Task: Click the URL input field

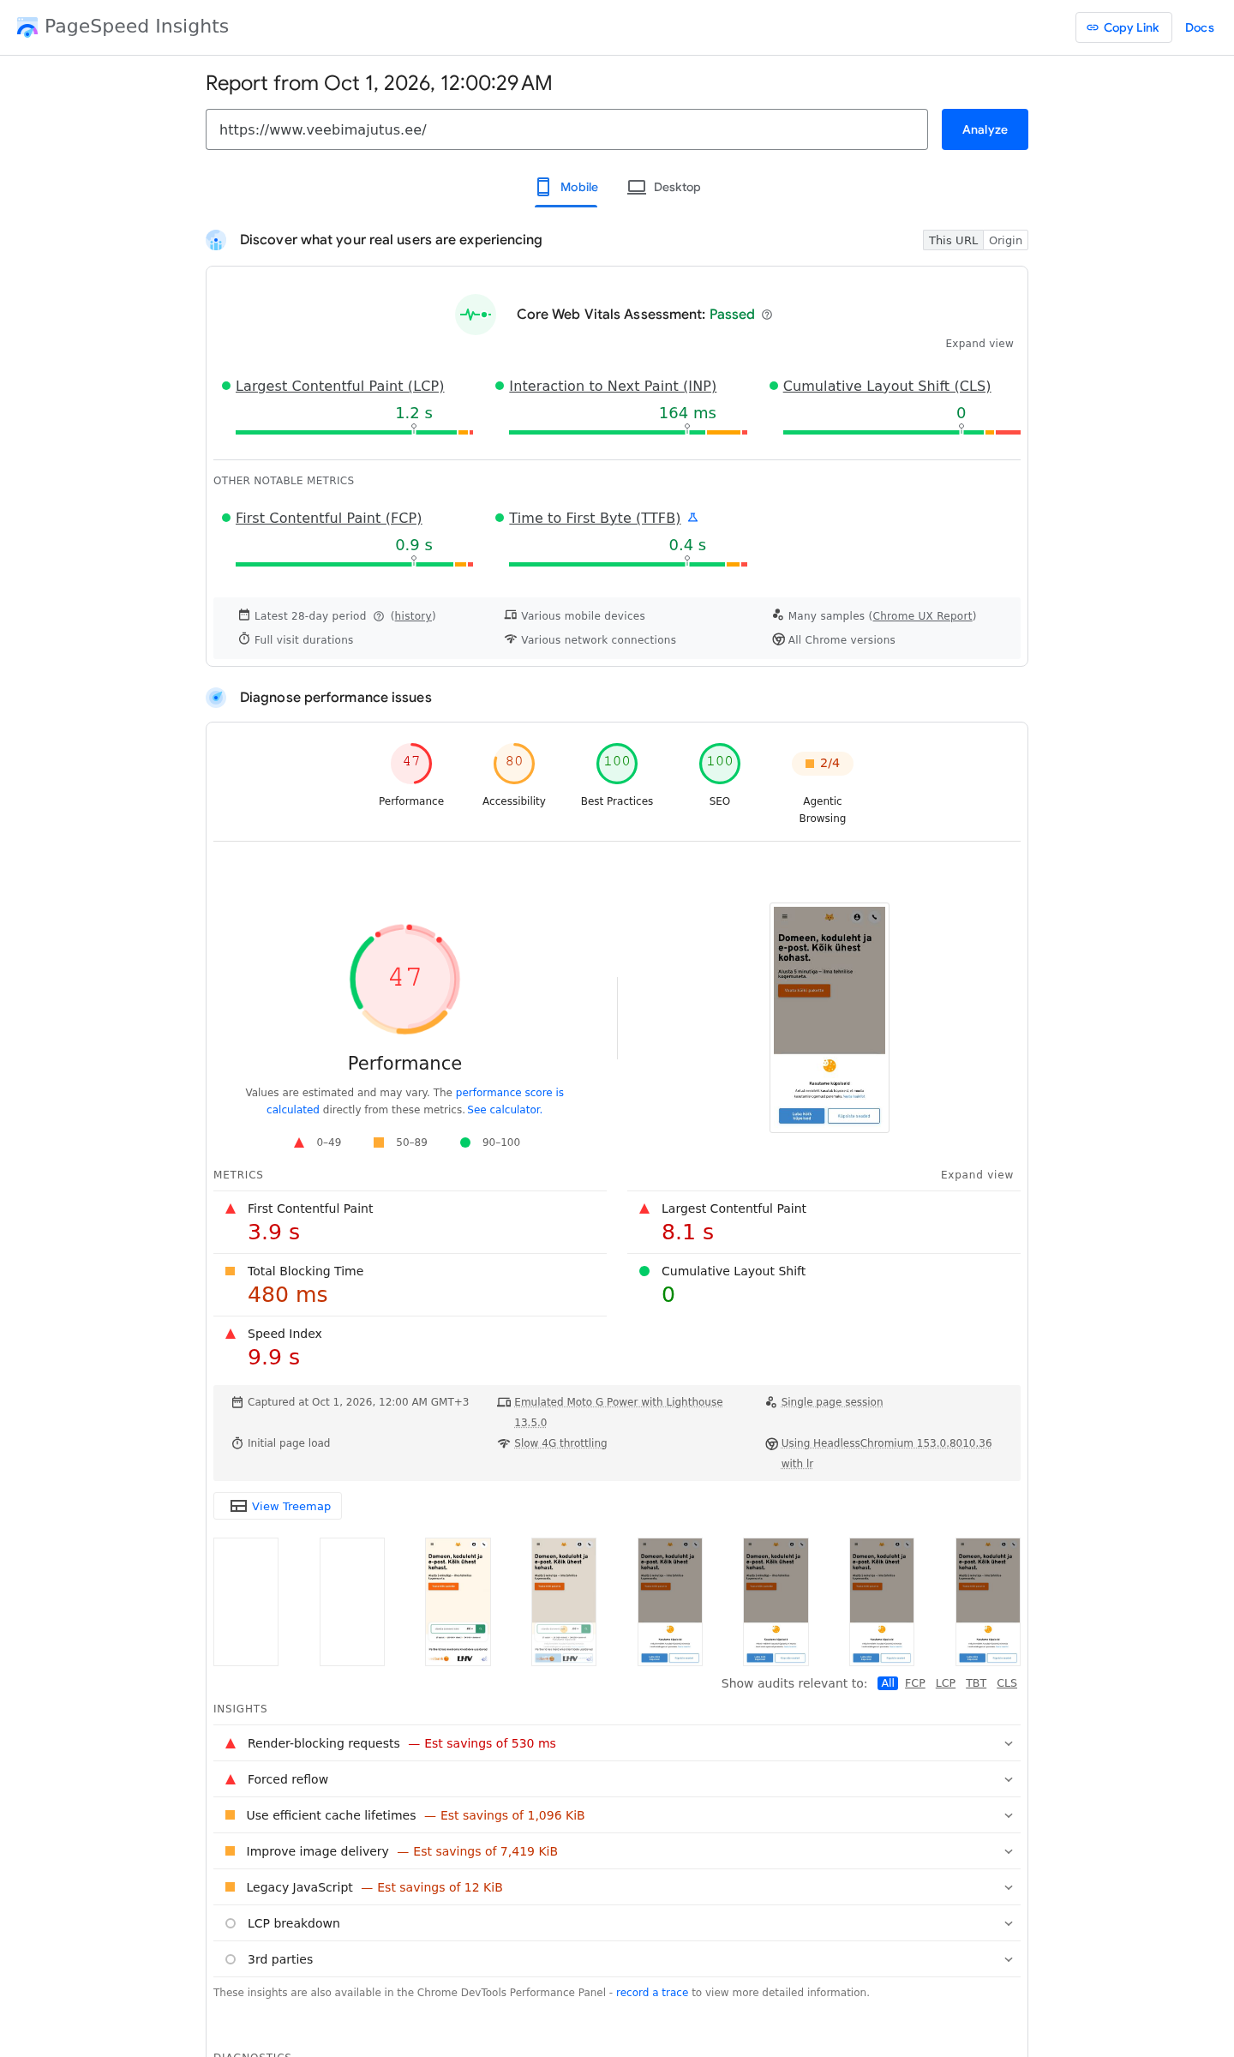Action: coord(566,129)
